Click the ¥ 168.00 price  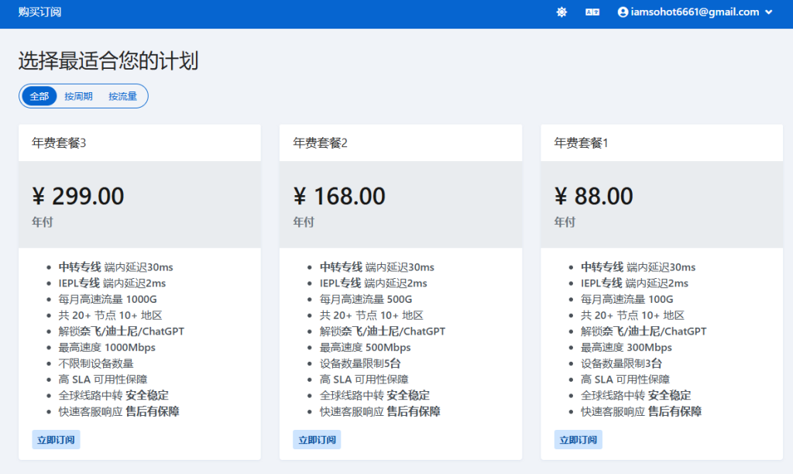pyautogui.click(x=339, y=196)
